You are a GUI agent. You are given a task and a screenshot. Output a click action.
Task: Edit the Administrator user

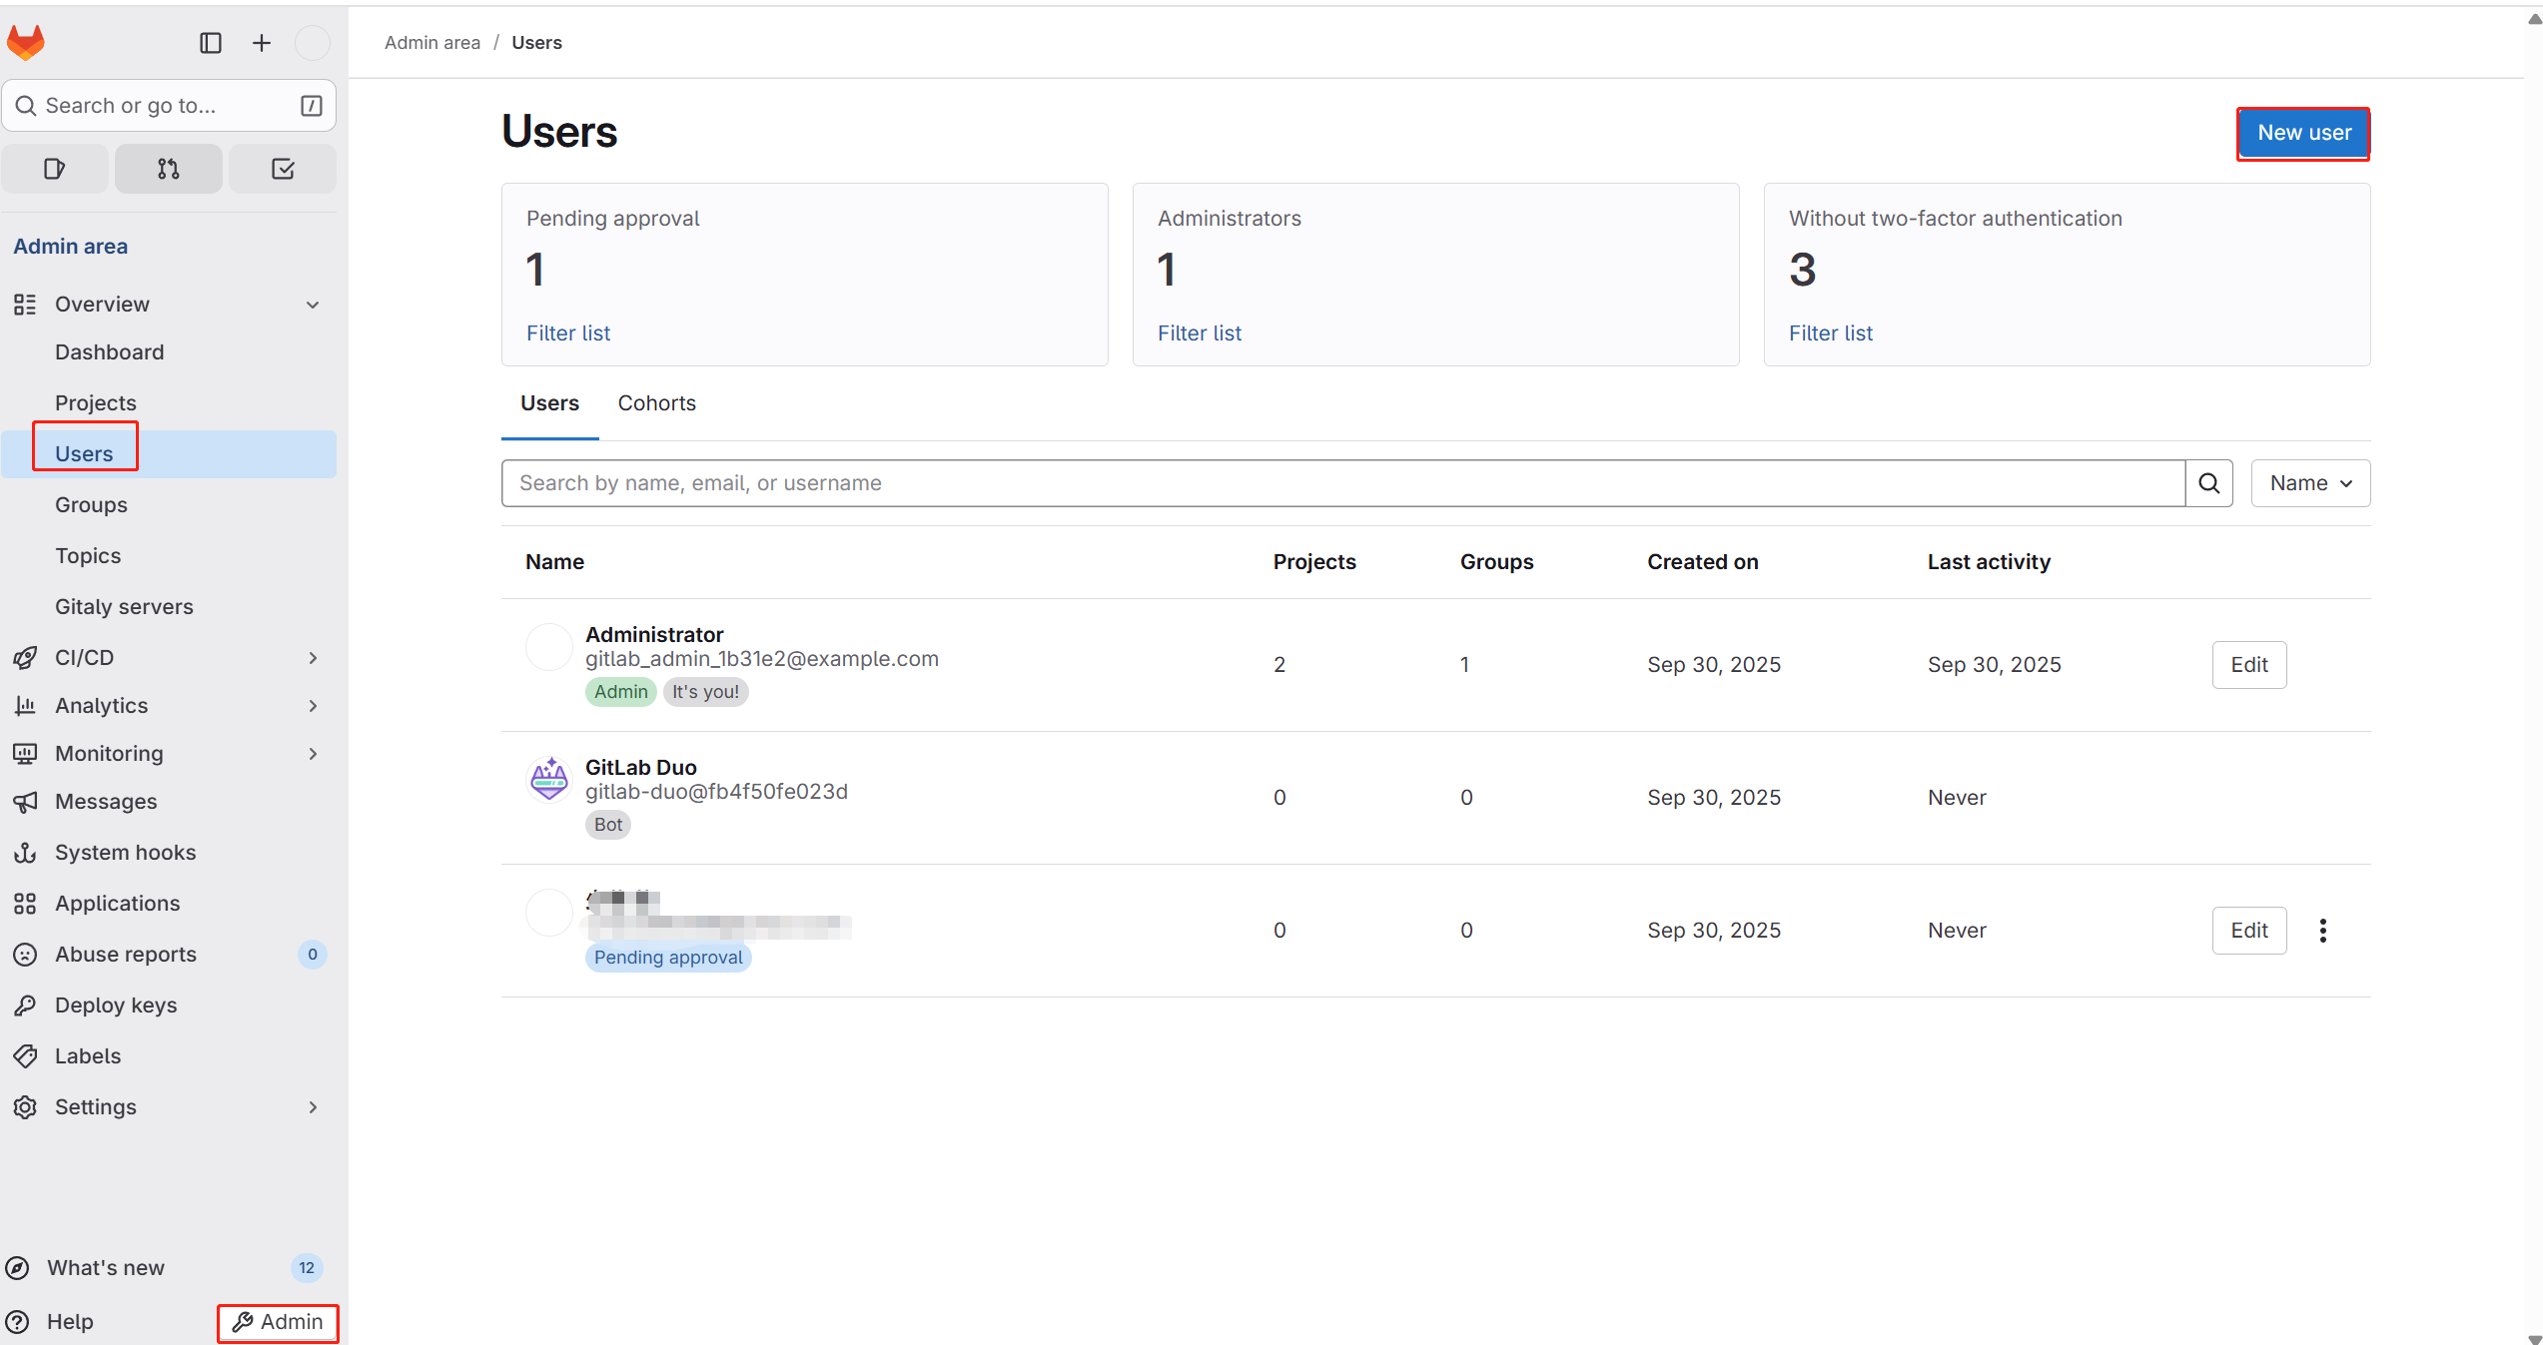2248,665
